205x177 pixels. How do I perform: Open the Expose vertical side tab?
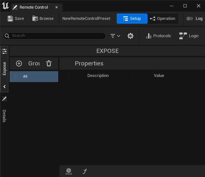click(4, 68)
